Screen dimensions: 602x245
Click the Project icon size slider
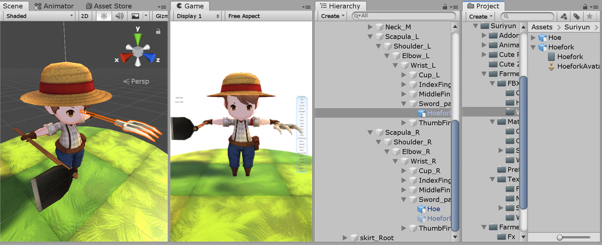click(574, 237)
